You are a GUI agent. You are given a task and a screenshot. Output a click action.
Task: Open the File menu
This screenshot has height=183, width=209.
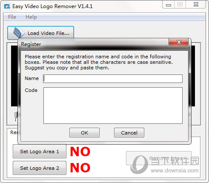[x=12, y=17]
